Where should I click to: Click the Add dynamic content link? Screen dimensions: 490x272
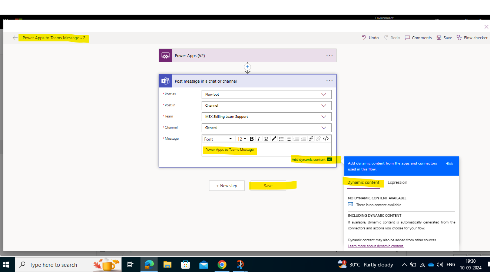click(x=309, y=160)
